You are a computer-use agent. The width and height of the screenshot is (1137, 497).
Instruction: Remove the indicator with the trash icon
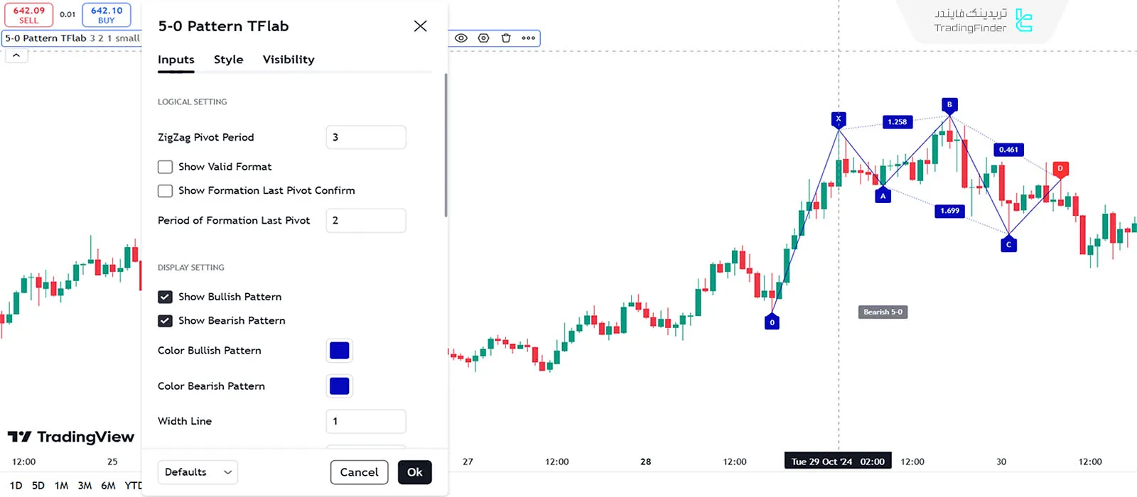pyautogui.click(x=506, y=38)
